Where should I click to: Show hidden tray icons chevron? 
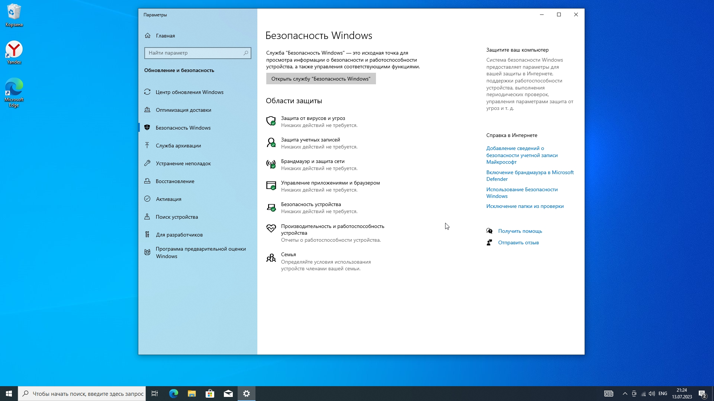tap(625, 394)
